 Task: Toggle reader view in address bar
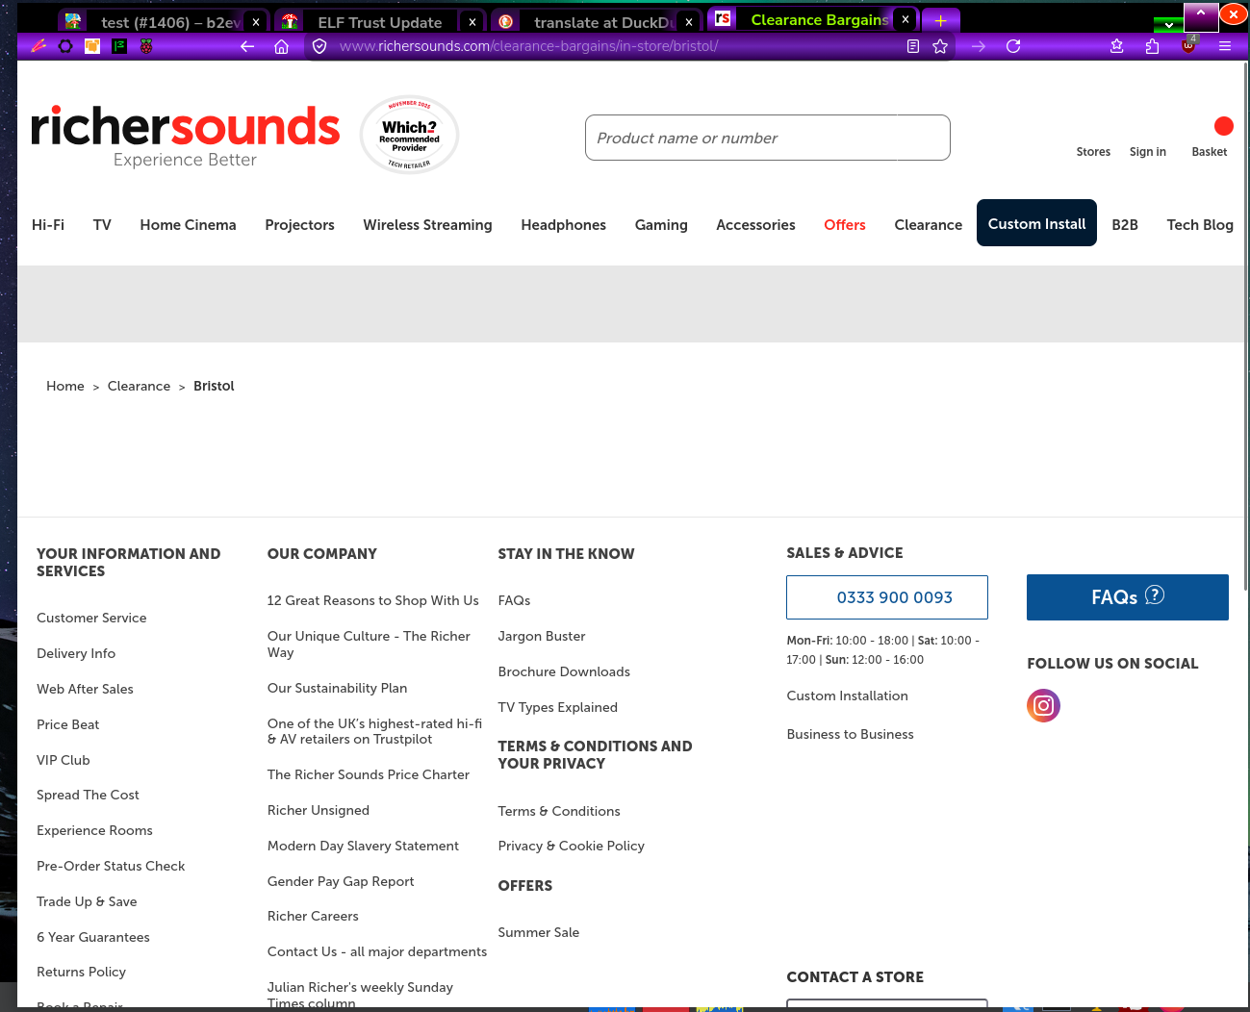pos(913,46)
